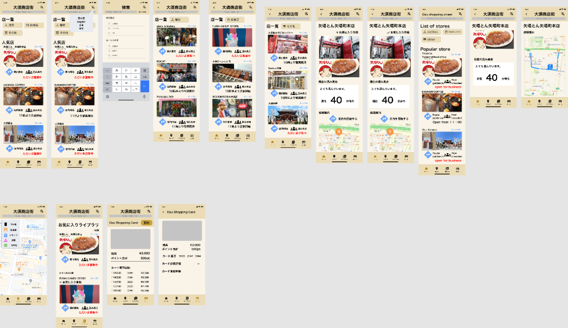The height and width of the screenshot is (328, 568).
Task: Select English in language dropdown
Action: click(x=81, y=21)
